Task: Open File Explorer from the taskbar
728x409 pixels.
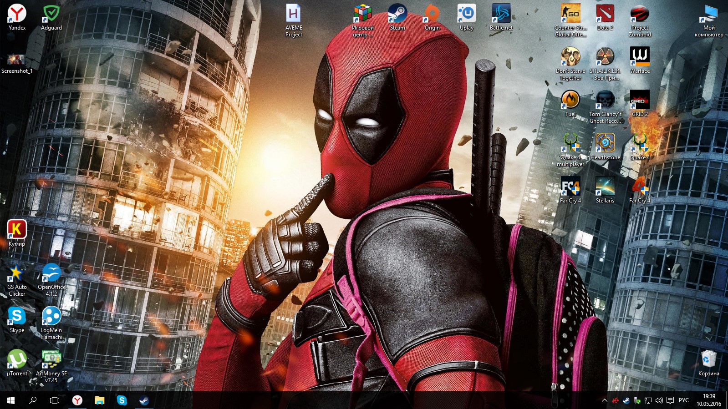Action: [99, 400]
